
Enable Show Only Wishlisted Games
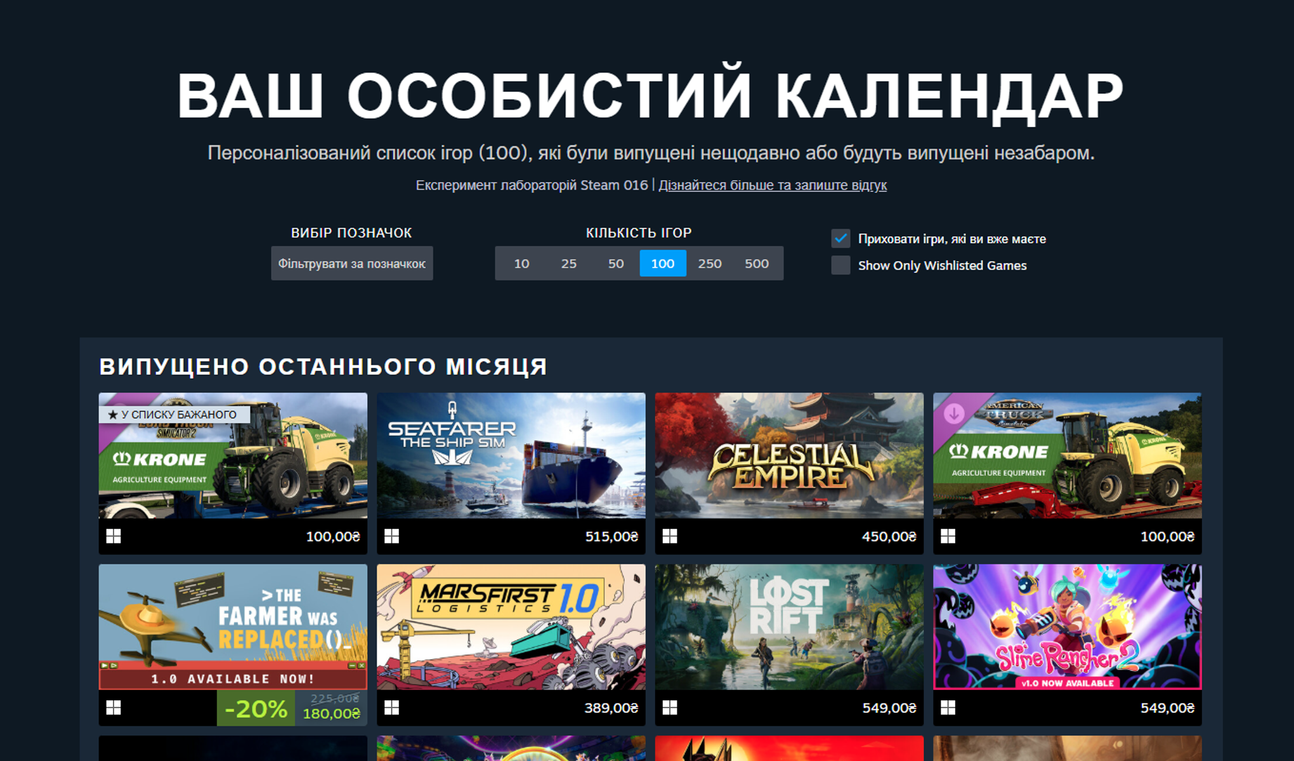(x=841, y=265)
